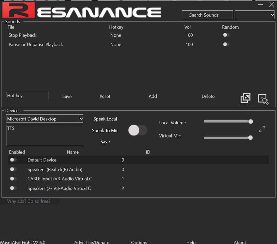Screen dimensions: 277x244
Task: Click the Resanance red R logo
Action: click(x=18, y=10)
